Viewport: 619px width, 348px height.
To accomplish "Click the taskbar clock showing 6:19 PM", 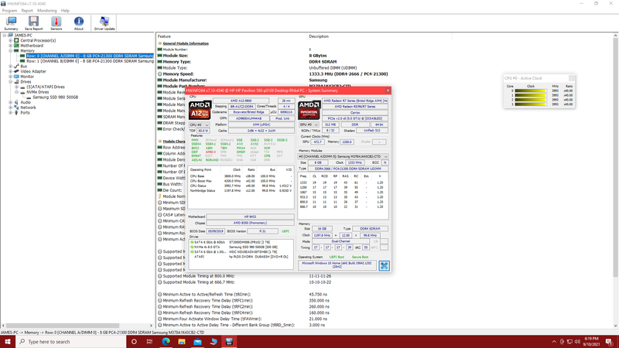I will pos(593,342).
